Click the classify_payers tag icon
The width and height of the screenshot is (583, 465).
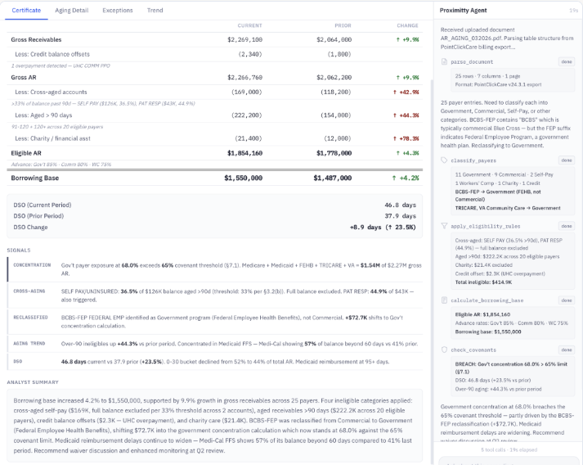pyautogui.click(x=444, y=160)
